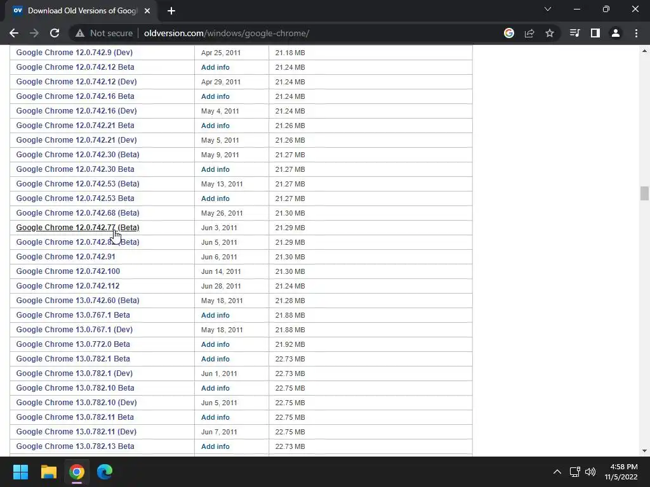Open File Explorer from taskbar
The width and height of the screenshot is (650, 487).
(48, 472)
